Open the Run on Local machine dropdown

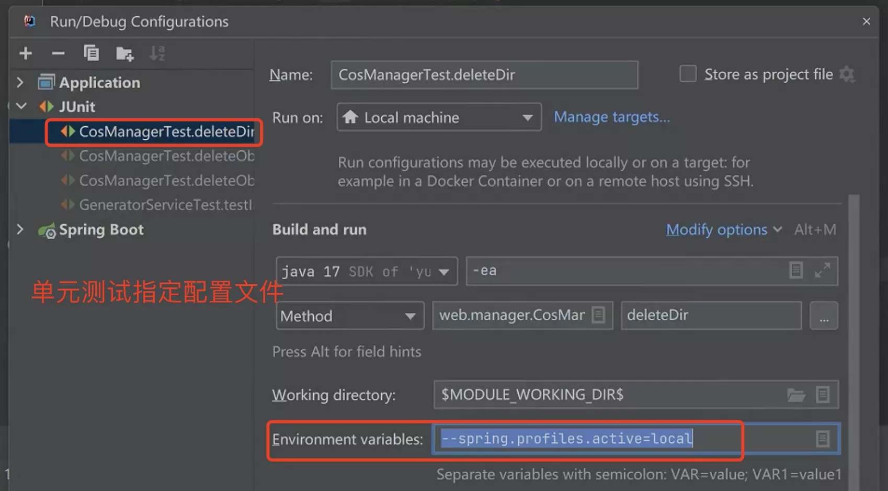pos(439,117)
